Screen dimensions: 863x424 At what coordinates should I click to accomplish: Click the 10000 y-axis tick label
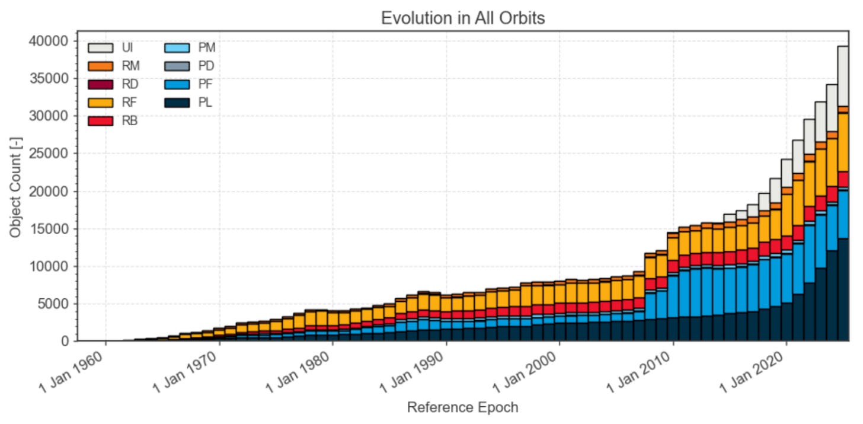[x=47, y=266]
